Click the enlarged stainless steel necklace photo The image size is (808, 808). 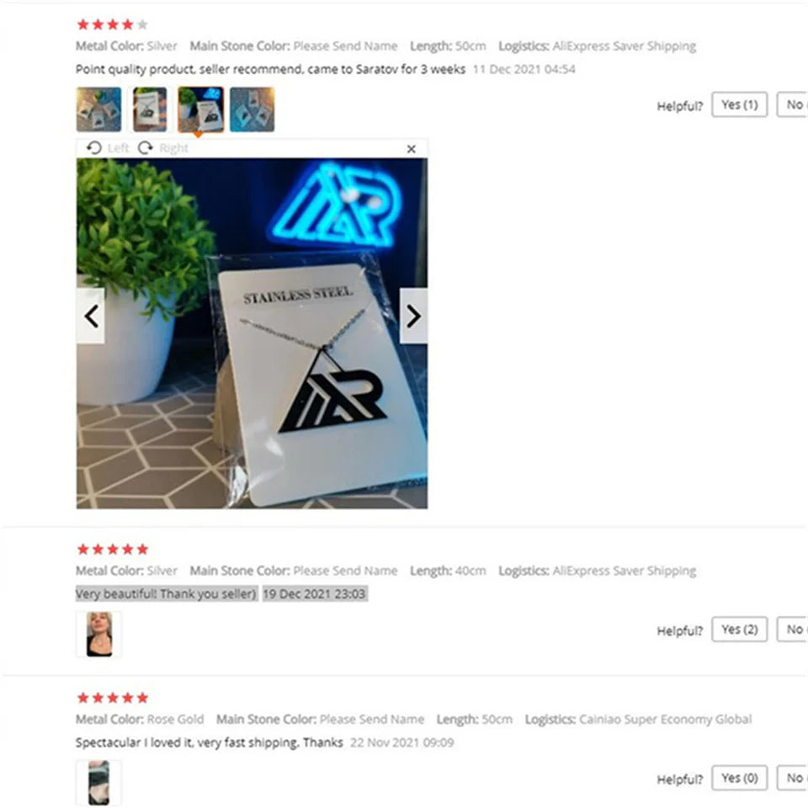tap(252, 333)
